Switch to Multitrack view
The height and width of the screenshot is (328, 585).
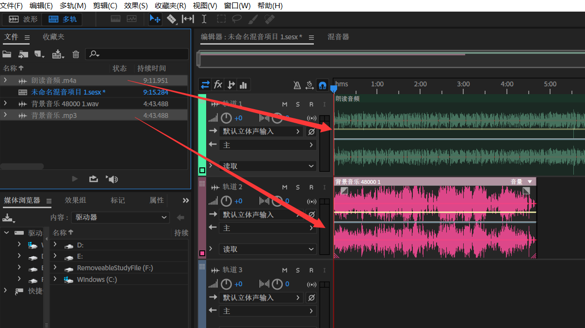click(x=62, y=19)
